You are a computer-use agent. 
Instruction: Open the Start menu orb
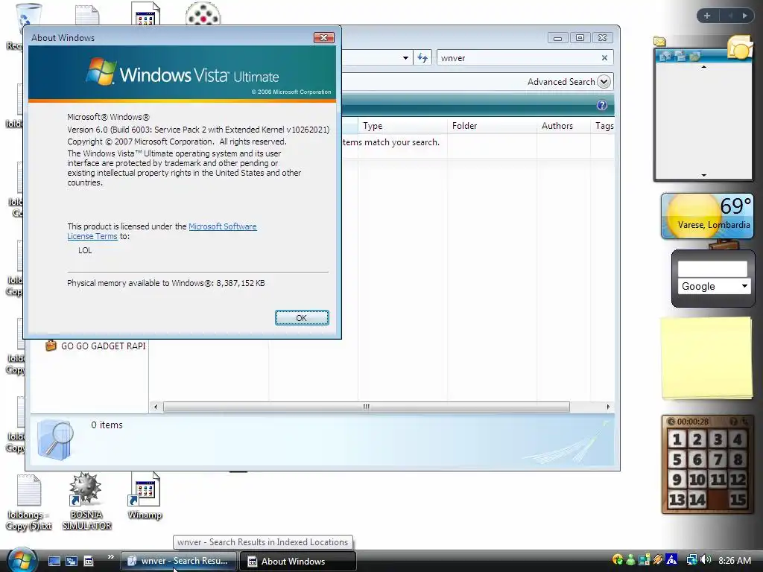click(22, 560)
